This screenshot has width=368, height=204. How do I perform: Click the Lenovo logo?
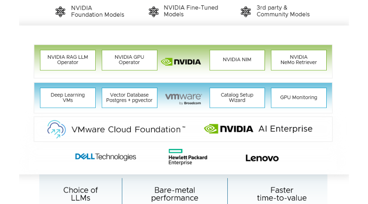262,158
